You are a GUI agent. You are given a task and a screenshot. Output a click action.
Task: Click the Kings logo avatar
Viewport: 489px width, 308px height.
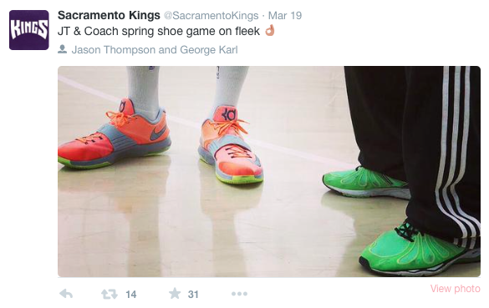pos(29,30)
